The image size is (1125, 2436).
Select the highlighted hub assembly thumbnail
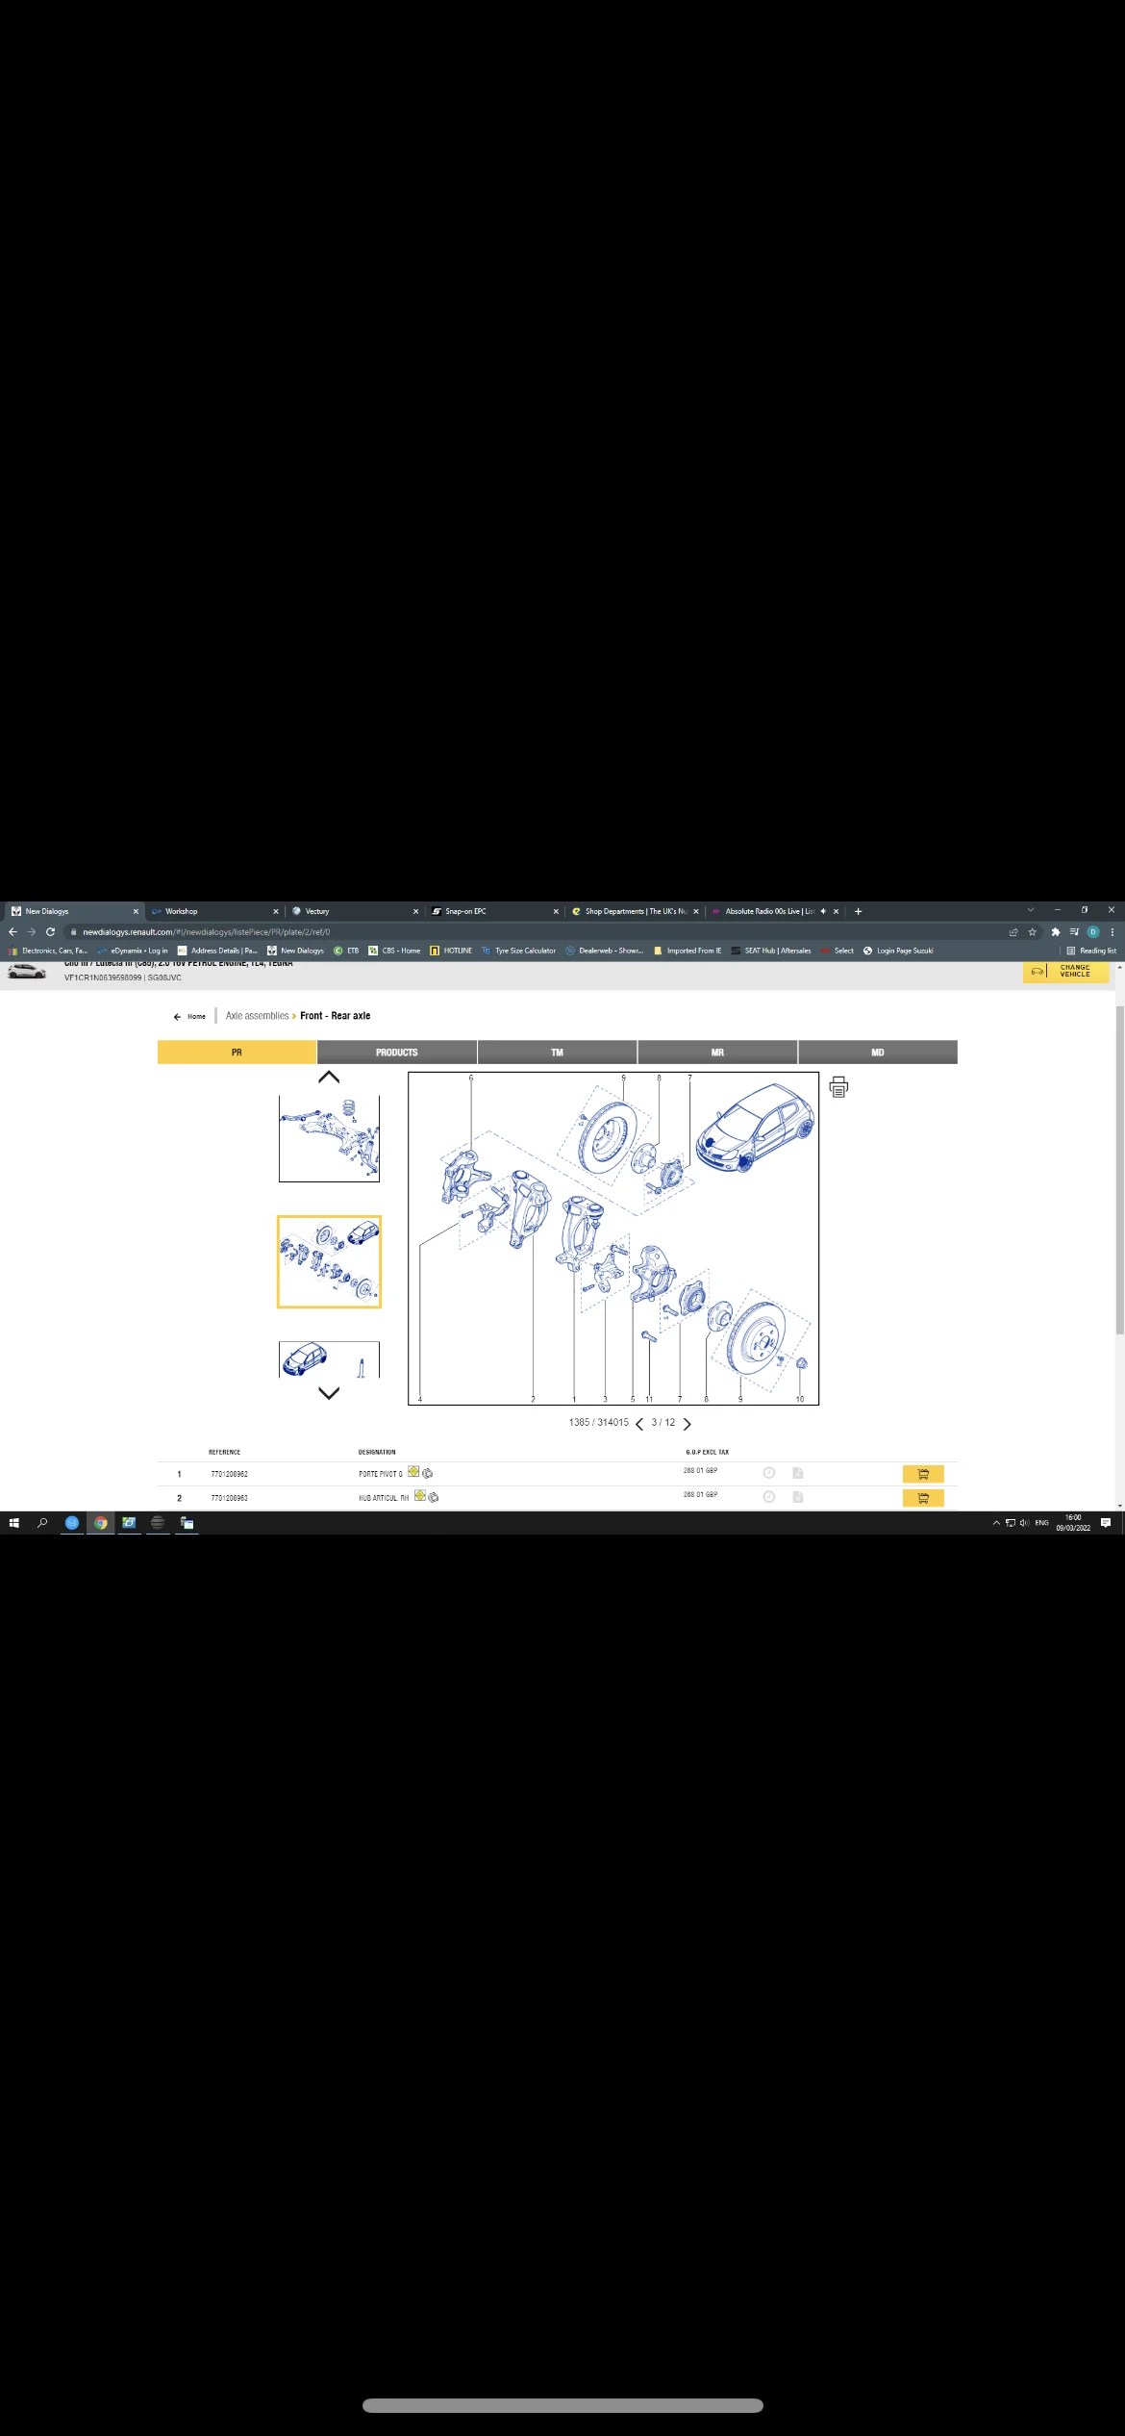tap(329, 1261)
